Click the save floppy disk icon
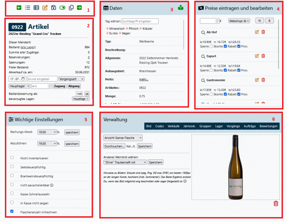This screenshot has width=287, height=222. click(54, 8)
